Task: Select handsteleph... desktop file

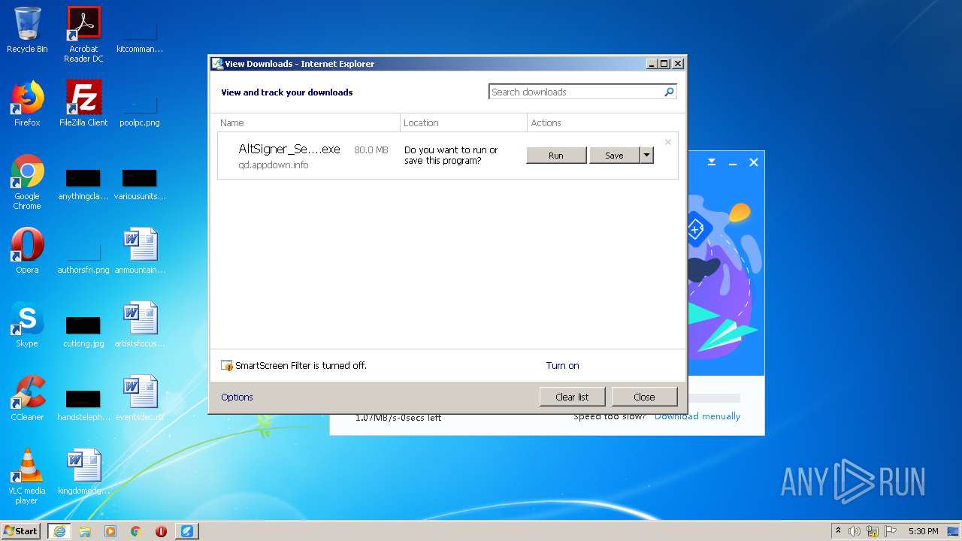Action: 83,404
